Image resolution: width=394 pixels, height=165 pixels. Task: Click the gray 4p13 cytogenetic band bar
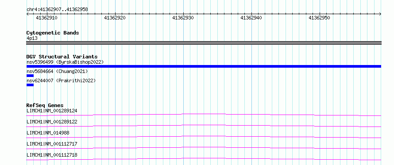pos(204,43)
